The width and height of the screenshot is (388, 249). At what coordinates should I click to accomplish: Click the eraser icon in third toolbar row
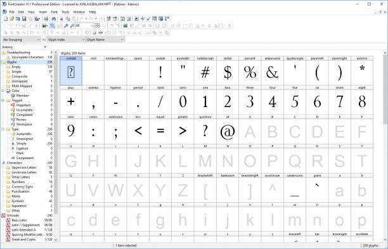click(94, 33)
